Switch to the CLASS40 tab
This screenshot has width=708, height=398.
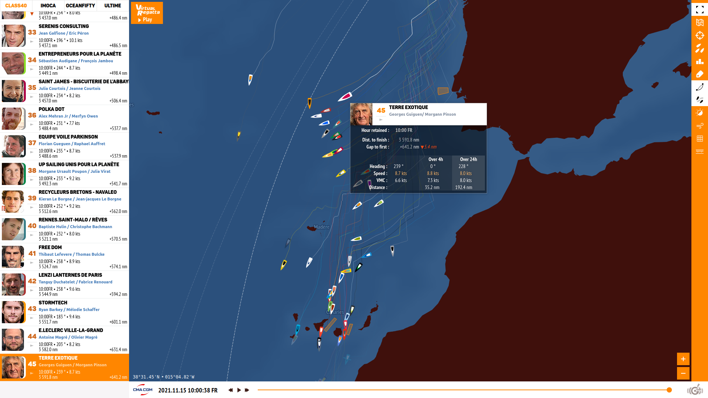pyautogui.click(x=16, y=6)
